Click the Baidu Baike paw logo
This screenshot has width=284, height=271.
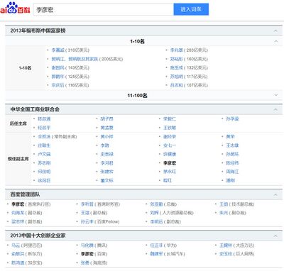[15, 9]
